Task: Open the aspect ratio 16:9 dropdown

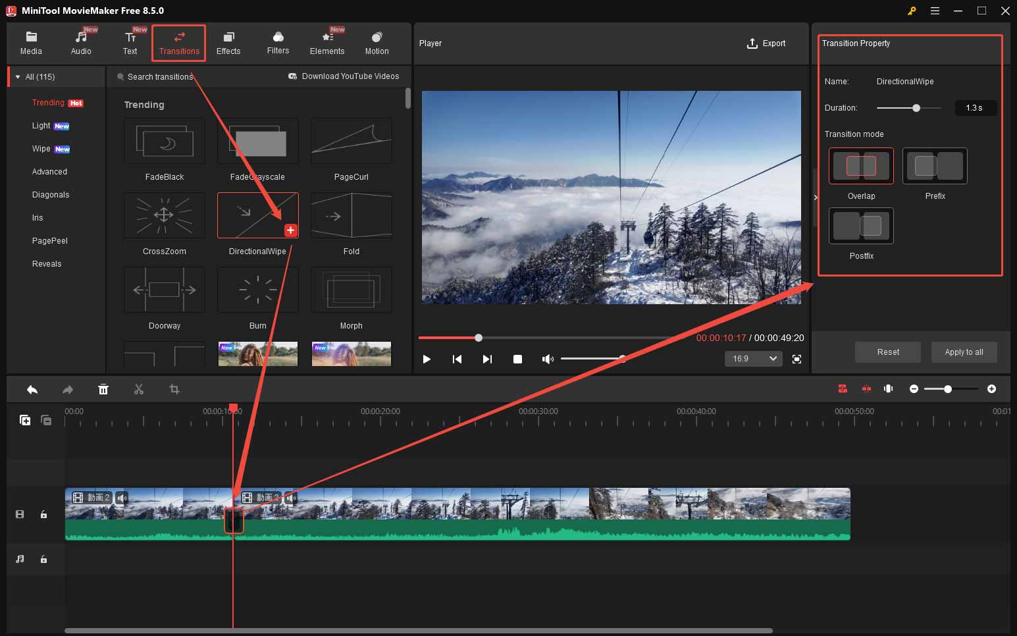Action: 753,358
